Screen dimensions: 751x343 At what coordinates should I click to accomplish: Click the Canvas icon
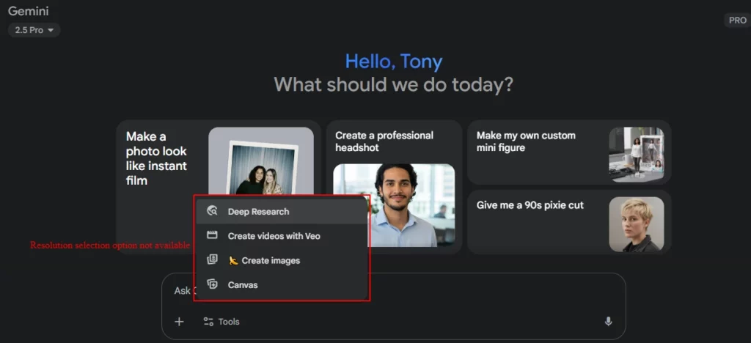(212, 284)
